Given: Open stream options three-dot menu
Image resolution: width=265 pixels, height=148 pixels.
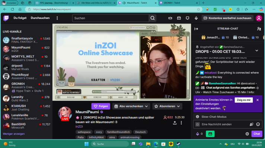Looking at the screenshot, I should pos(181,123).
